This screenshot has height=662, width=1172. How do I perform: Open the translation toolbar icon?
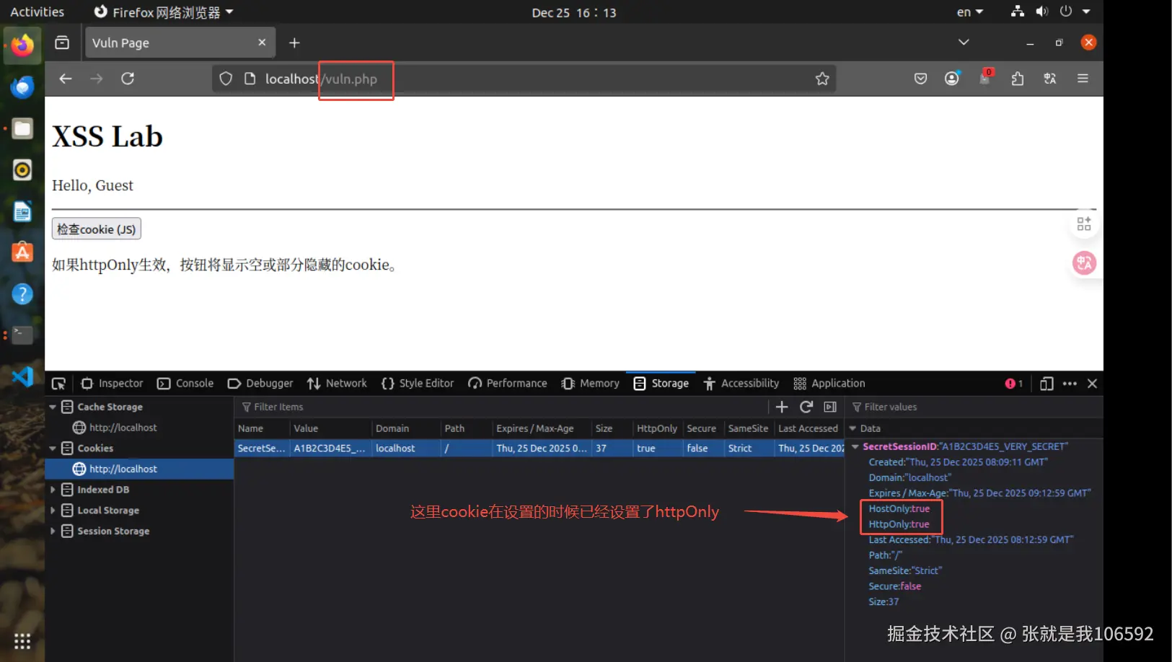point(1050,79)
